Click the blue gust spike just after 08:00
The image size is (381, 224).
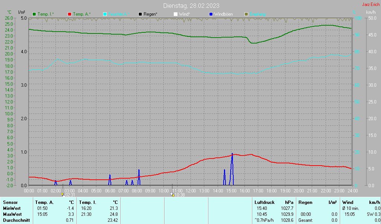(x=139, y=177)
